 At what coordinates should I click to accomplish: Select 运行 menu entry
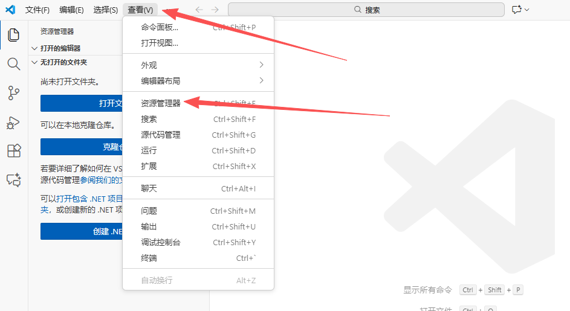point(198,150)
